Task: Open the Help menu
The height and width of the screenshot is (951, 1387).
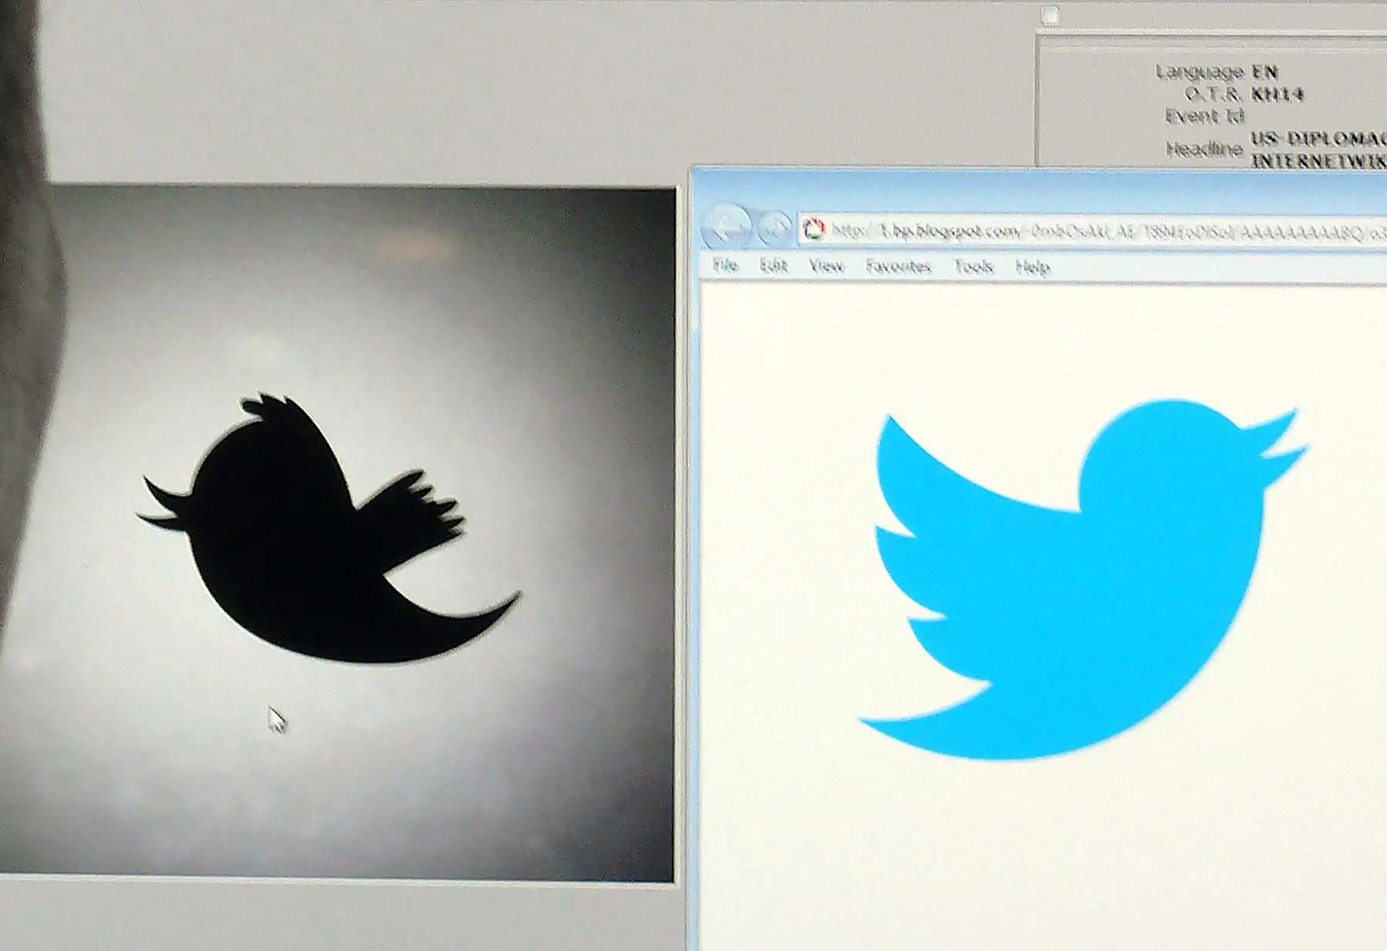Action: 1033,267
